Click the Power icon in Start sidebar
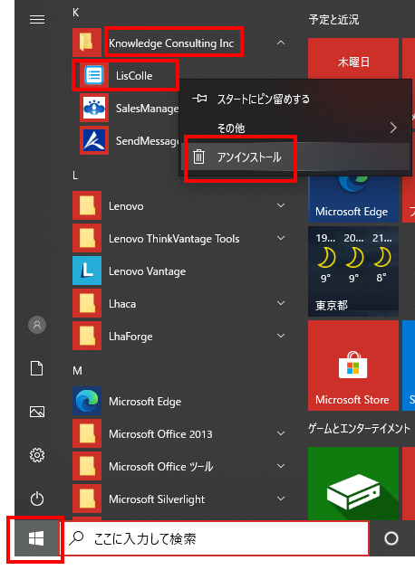415x570 pixels. [37, 499]
